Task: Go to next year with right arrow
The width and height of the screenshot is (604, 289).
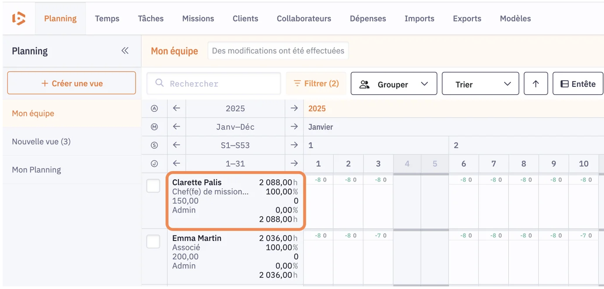Action: tap(294, 108)
